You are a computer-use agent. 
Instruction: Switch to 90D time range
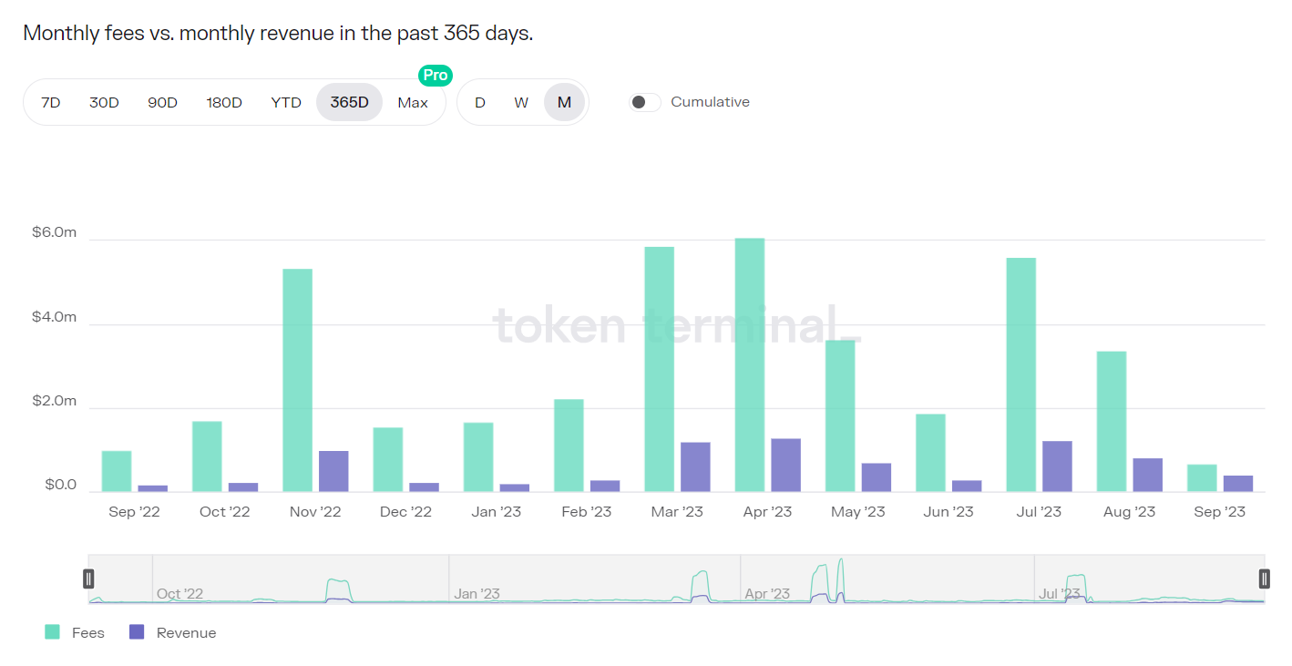point(162,102)
